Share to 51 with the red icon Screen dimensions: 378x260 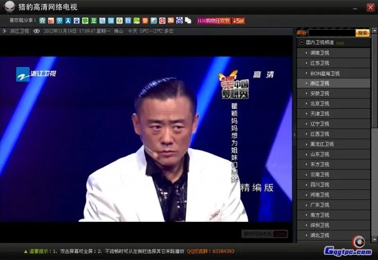162,21
